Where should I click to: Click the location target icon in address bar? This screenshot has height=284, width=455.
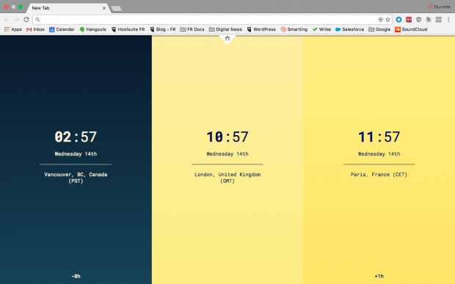point(380,19)
